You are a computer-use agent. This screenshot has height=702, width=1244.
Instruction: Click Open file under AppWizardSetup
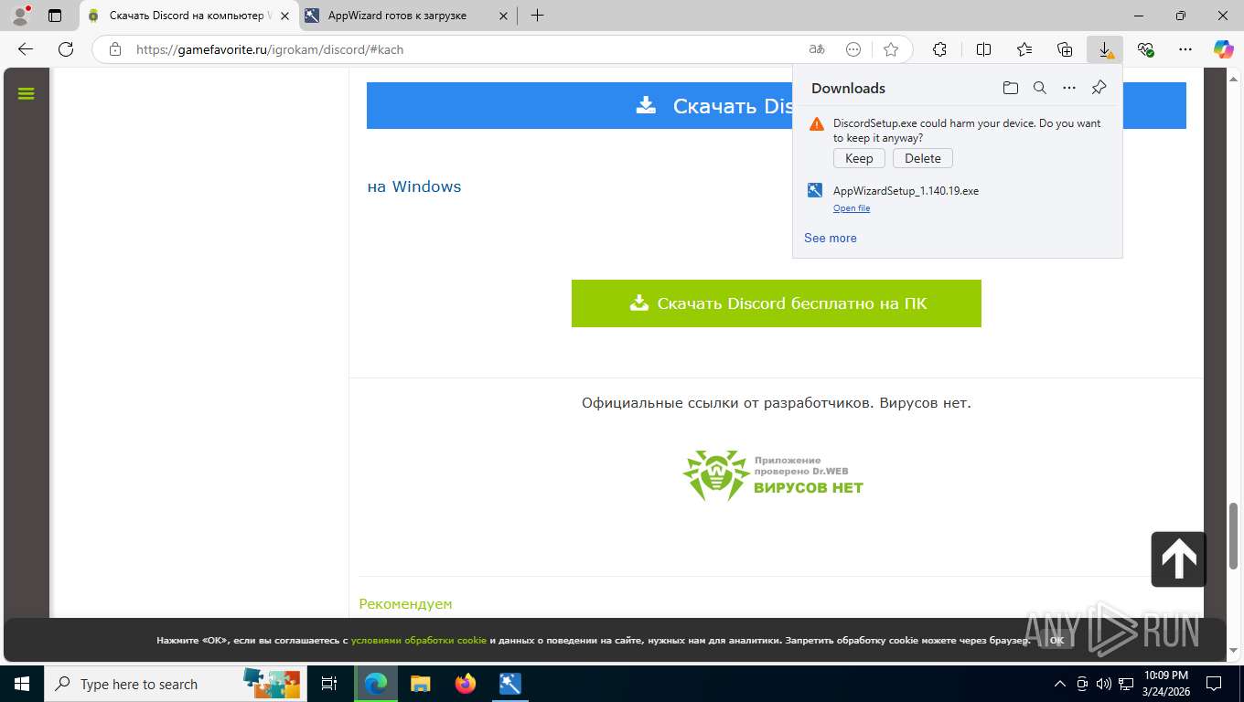click(852, 208)
